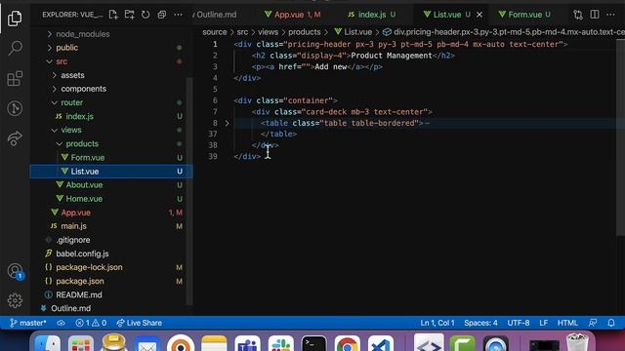Open the Search view in activity bar

[15, 48]
